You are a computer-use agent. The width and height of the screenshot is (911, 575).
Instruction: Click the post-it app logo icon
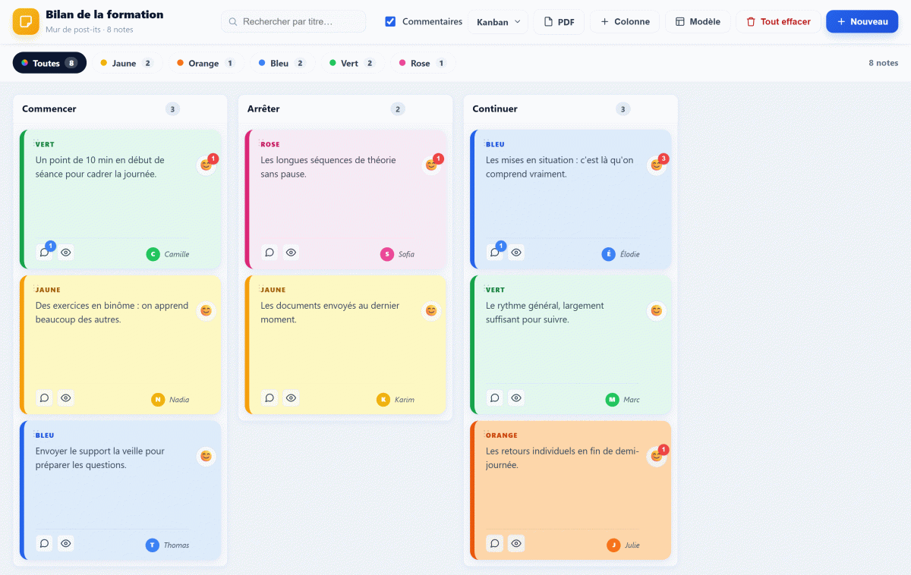pos(26,21)
